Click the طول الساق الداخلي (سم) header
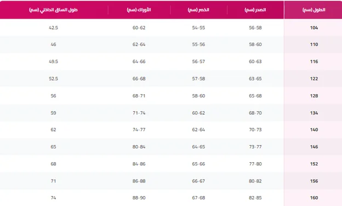Image resolution: width=342 pixels, height=206 pixels. pyautogui.click(x=54, y=10)
